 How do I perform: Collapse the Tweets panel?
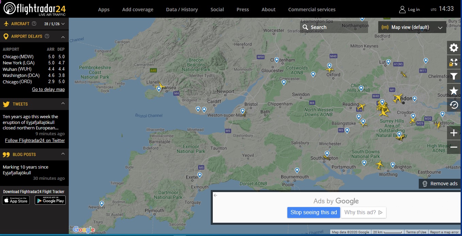click(63, 104)
